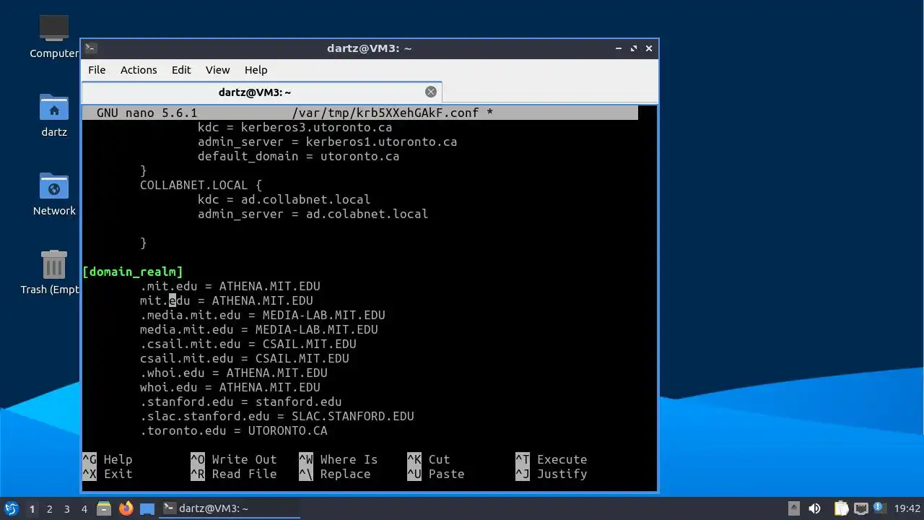Click the nano '^R Read File' shortcut label
The width and height of the screenshot is (924, 520).
point(234,474)
